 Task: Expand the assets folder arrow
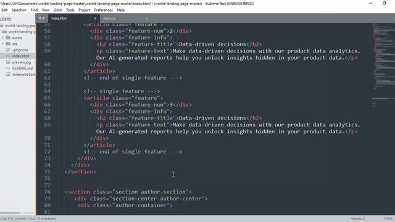[x=2, y=38]
